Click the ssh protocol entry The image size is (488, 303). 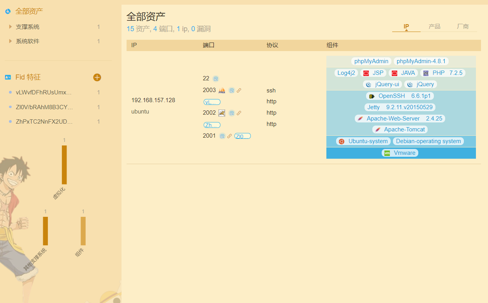point(271,90)
